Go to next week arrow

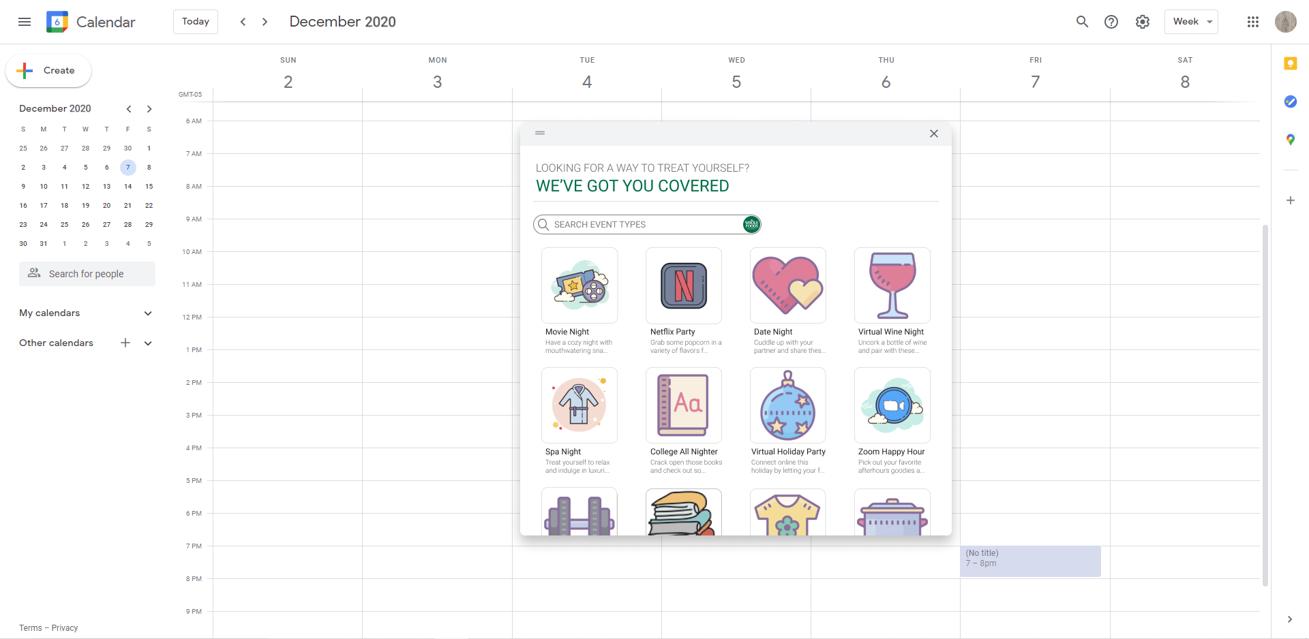pos(265,22)
